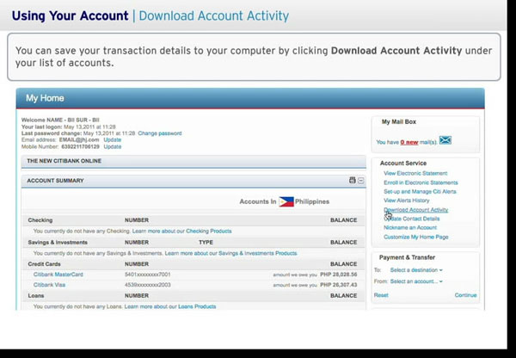516x358 pixels.
Task: Update the mobile number
Action: pos(113,146)
